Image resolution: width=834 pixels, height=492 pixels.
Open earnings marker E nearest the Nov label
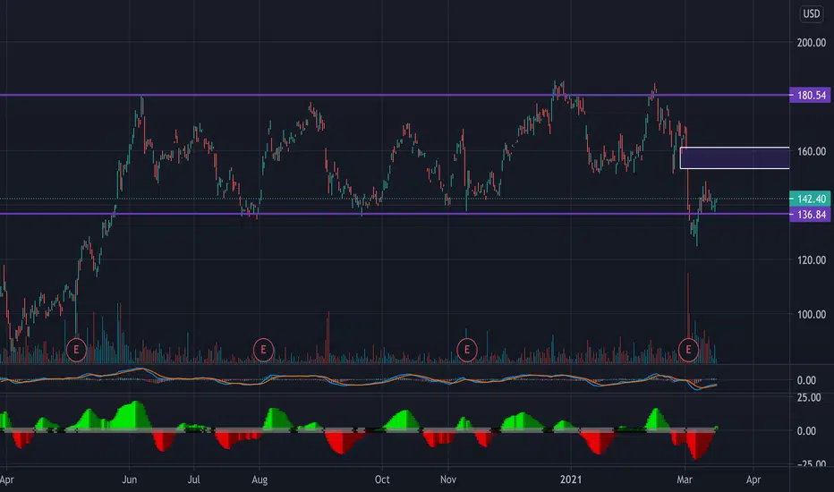(467, 350)
